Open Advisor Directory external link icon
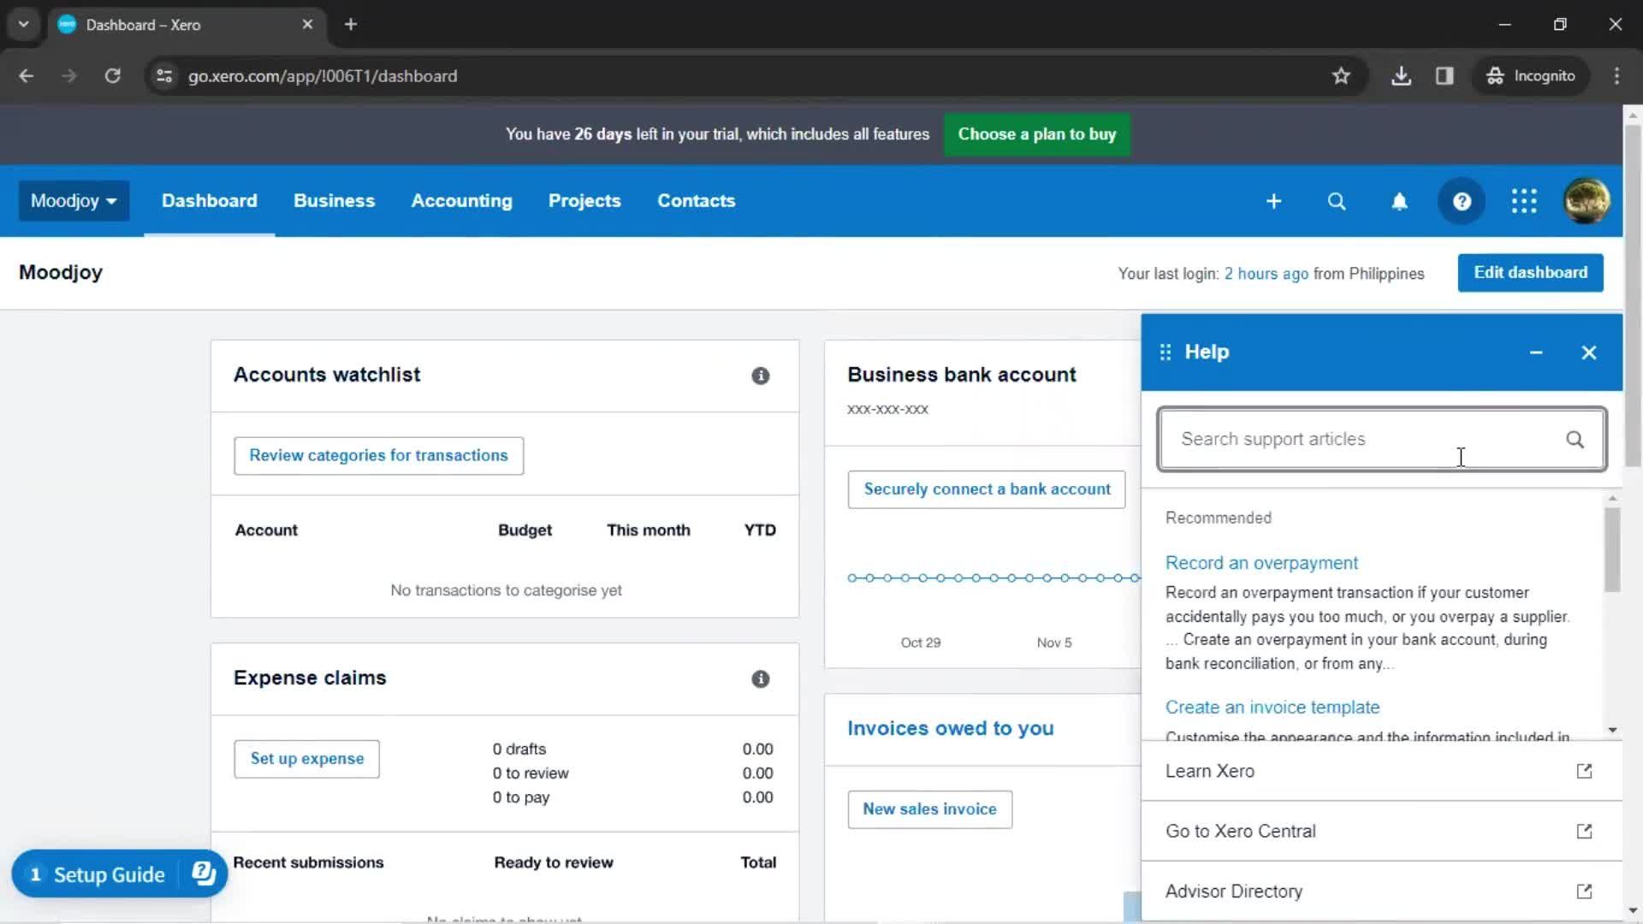The image size is (1643, 924). coord(1584,891)
